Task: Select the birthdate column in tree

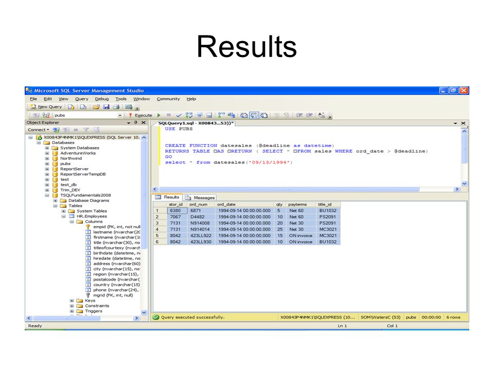Action: pyautogui.click(x=117, y=253)
